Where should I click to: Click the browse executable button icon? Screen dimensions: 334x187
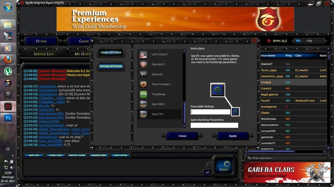pos(235,112)
